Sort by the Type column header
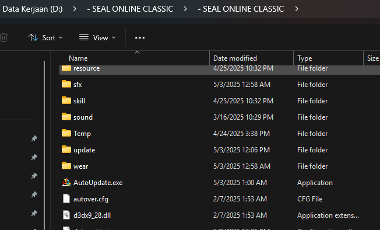 [x=328, y=58]
